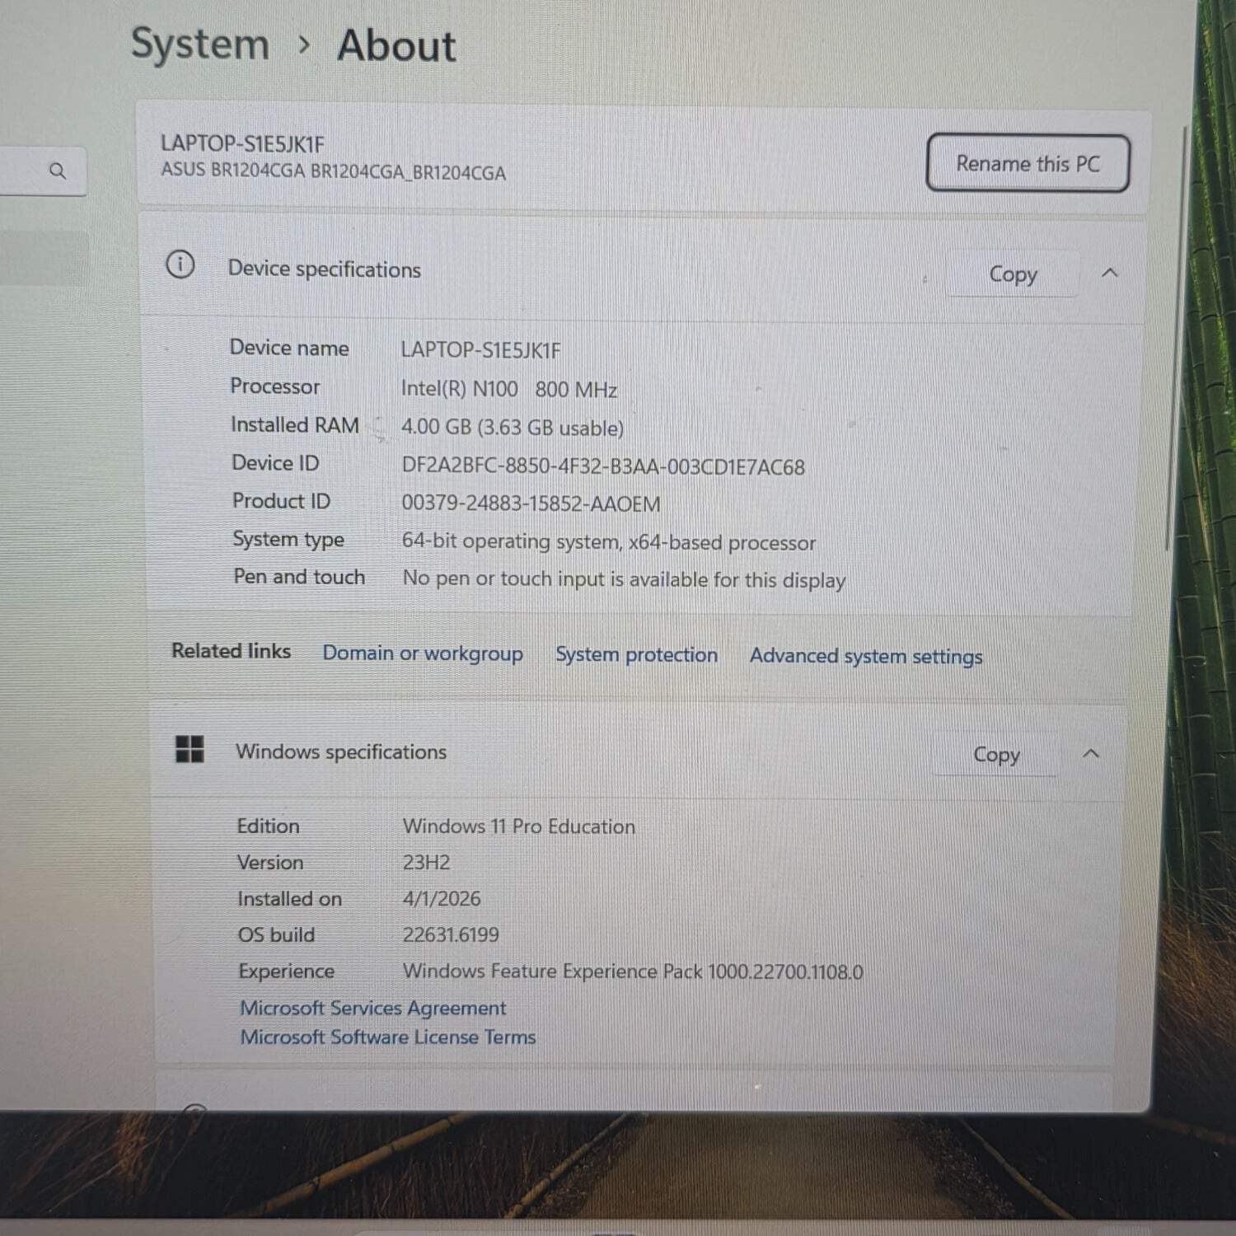Click installed RAM value 4.00 GB
The height and width of the screenshot is (1236, 1236).
512,428
